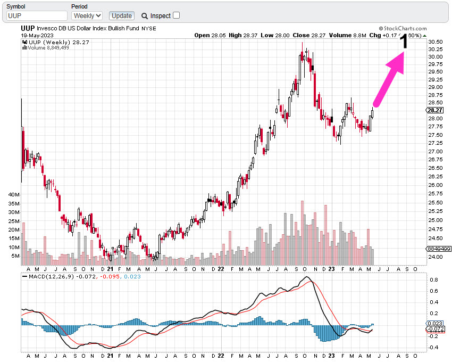Click the UUP candlestick legend icon
This screenshot has width=452, height=362.
[x=24, y=42]
